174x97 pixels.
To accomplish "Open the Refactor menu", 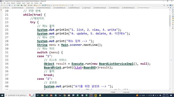I will click(13, 3).
